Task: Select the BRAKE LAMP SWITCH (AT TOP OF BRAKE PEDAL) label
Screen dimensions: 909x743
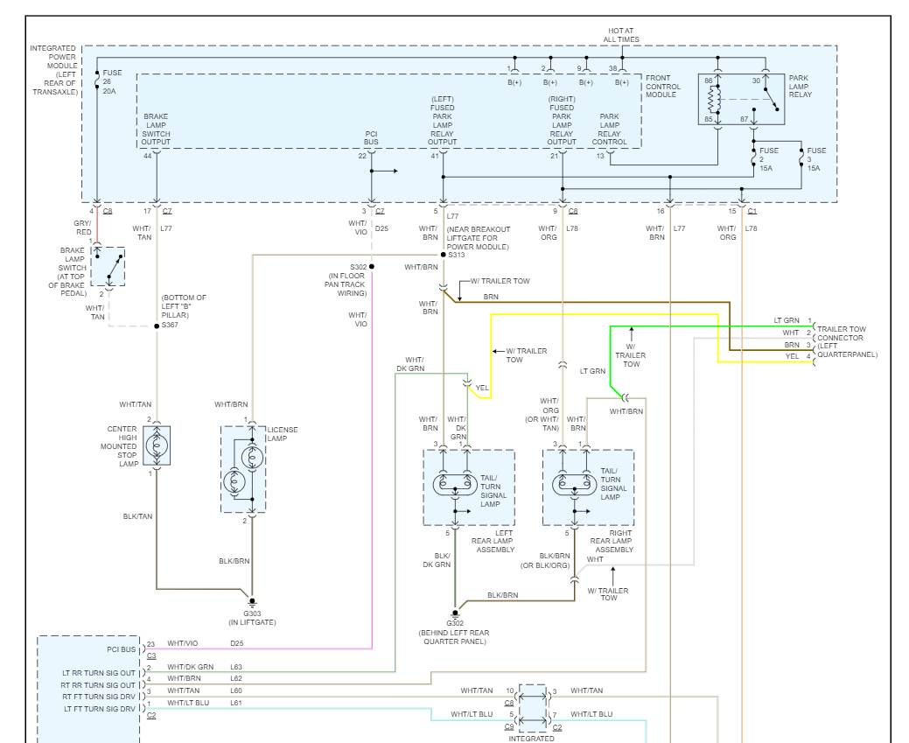Action: (68, 272)
